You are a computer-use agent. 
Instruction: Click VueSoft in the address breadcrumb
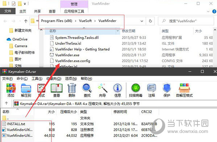[x=85, y=21]
